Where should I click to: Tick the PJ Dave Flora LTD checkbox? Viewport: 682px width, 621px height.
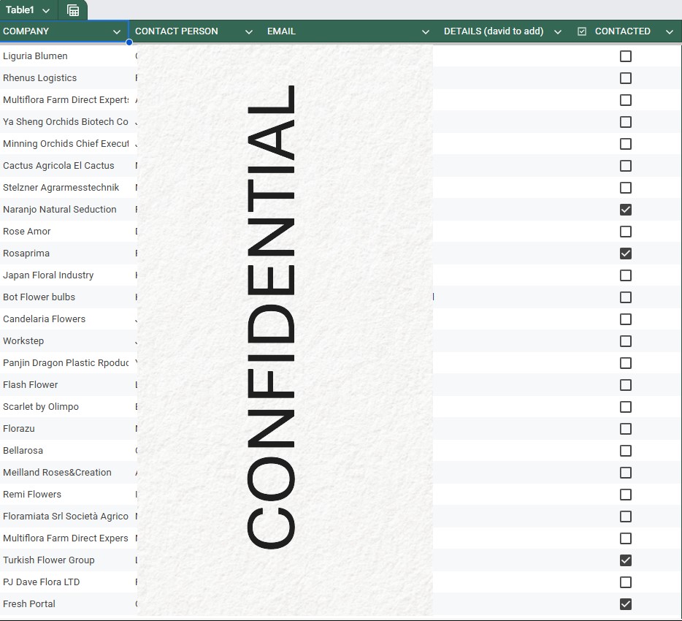626,582
